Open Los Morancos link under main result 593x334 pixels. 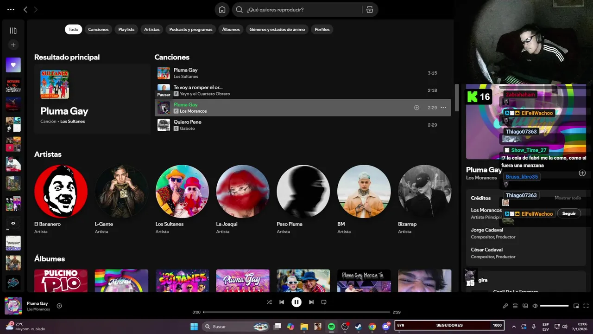tap(72, 122)
